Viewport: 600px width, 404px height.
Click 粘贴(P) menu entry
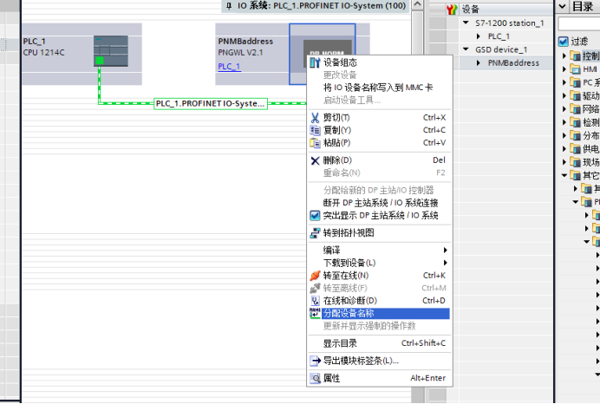[379, 143]
